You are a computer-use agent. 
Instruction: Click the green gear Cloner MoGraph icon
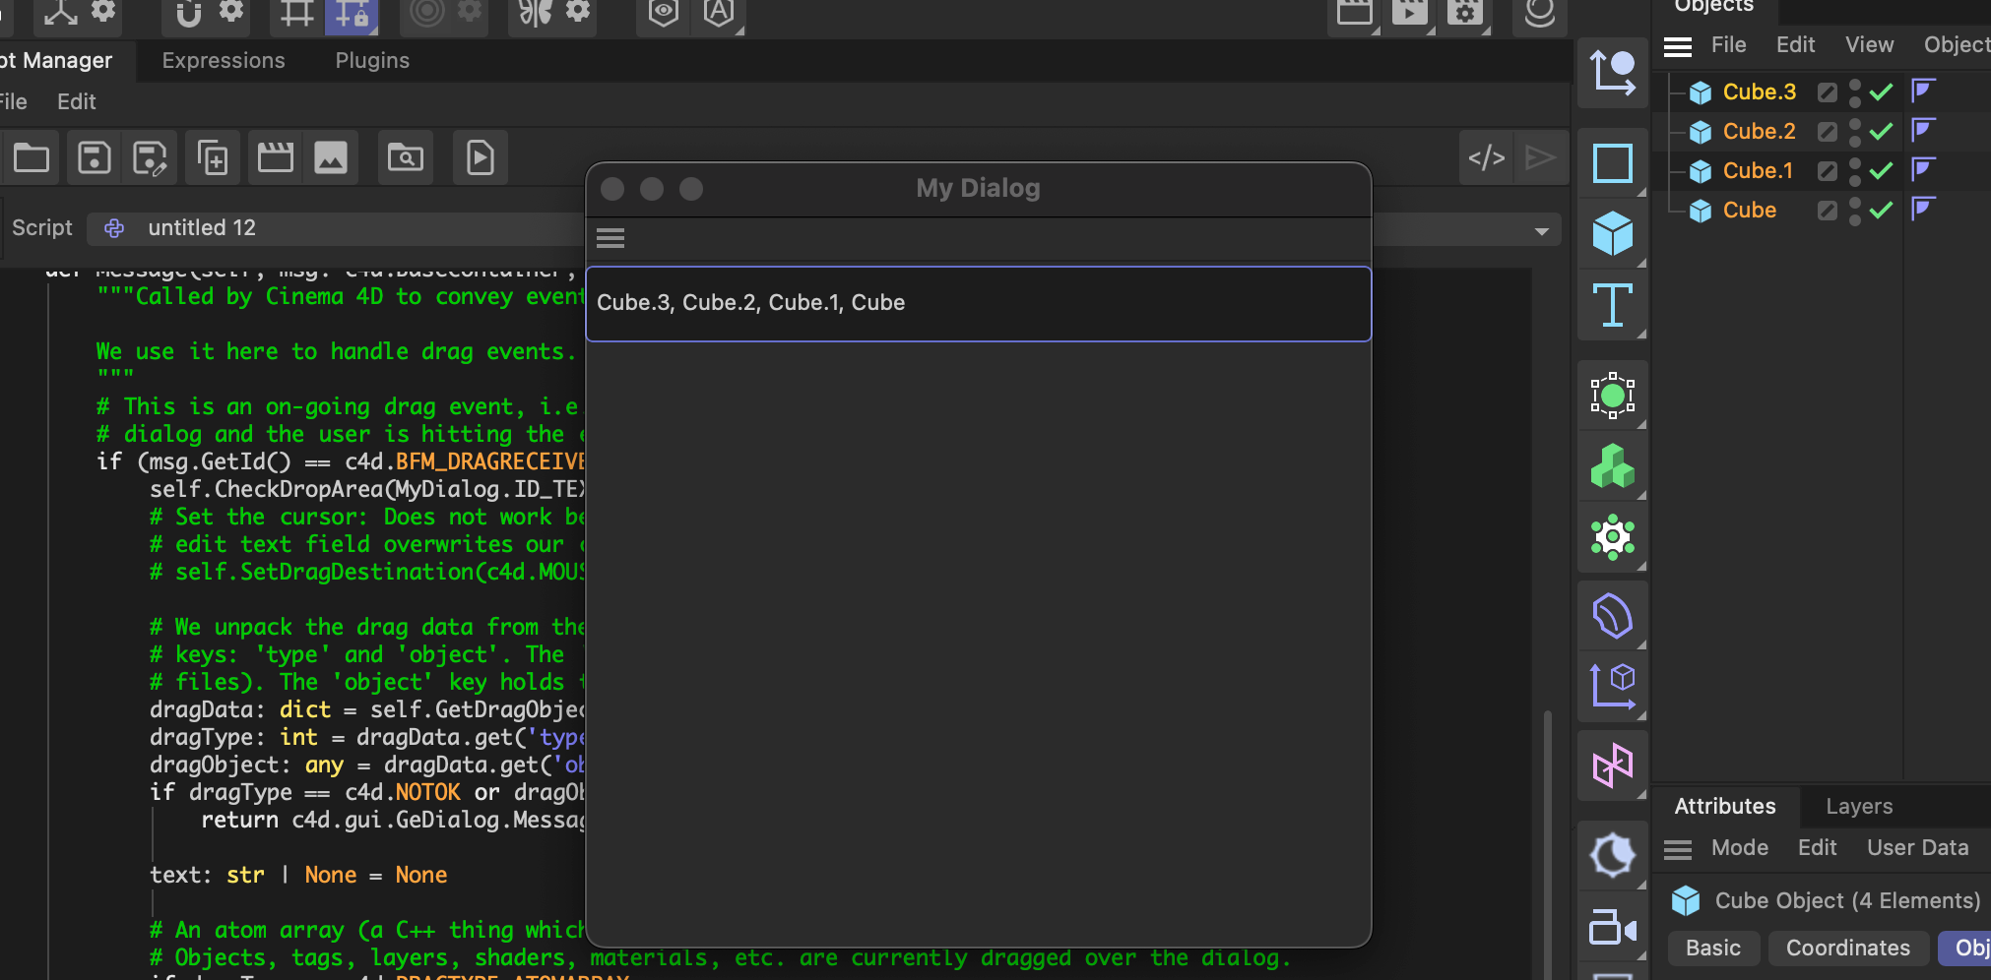pyautogui.click(x=1613, y=537)
